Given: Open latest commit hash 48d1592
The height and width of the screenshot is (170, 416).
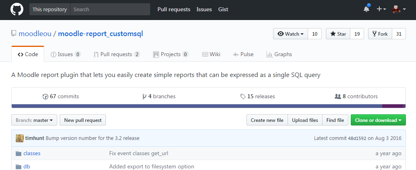Looking at the screenshot, I should click(x=357, y=138).
